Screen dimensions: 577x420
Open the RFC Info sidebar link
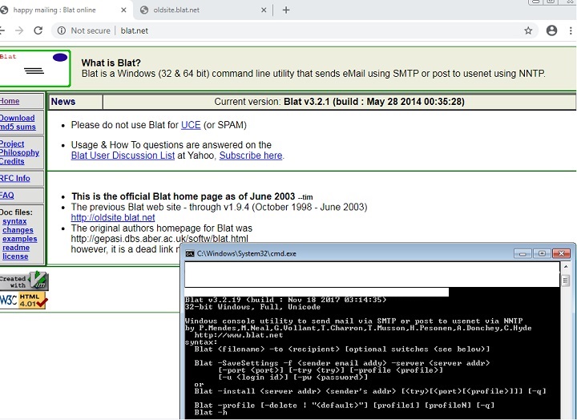(14, 178)
